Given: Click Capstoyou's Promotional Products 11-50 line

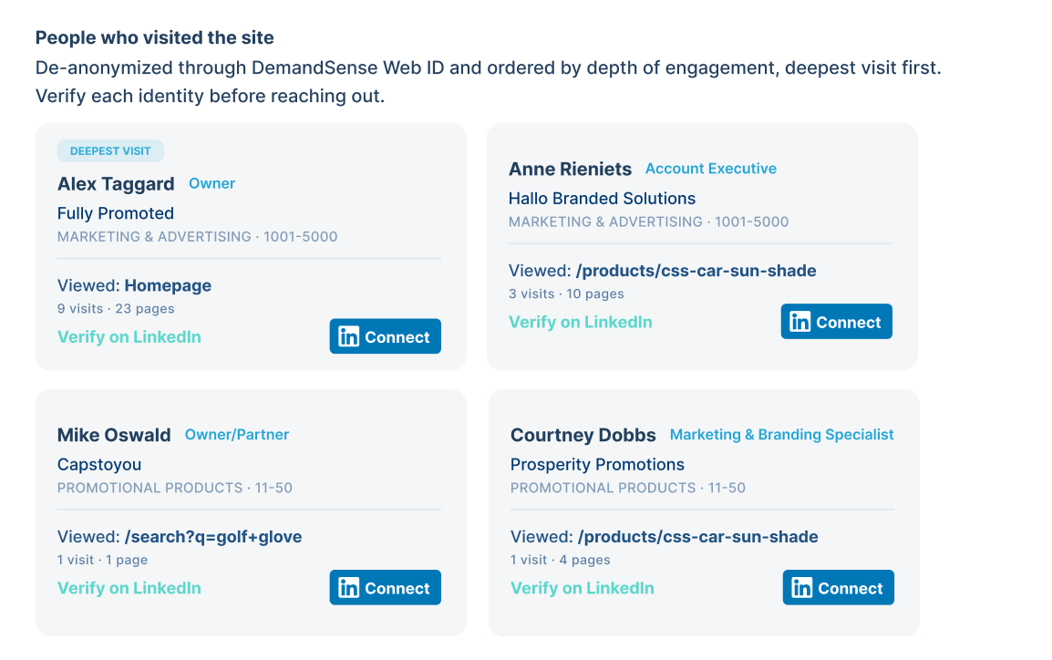Looking at the screenshot, I should point(174,488).
